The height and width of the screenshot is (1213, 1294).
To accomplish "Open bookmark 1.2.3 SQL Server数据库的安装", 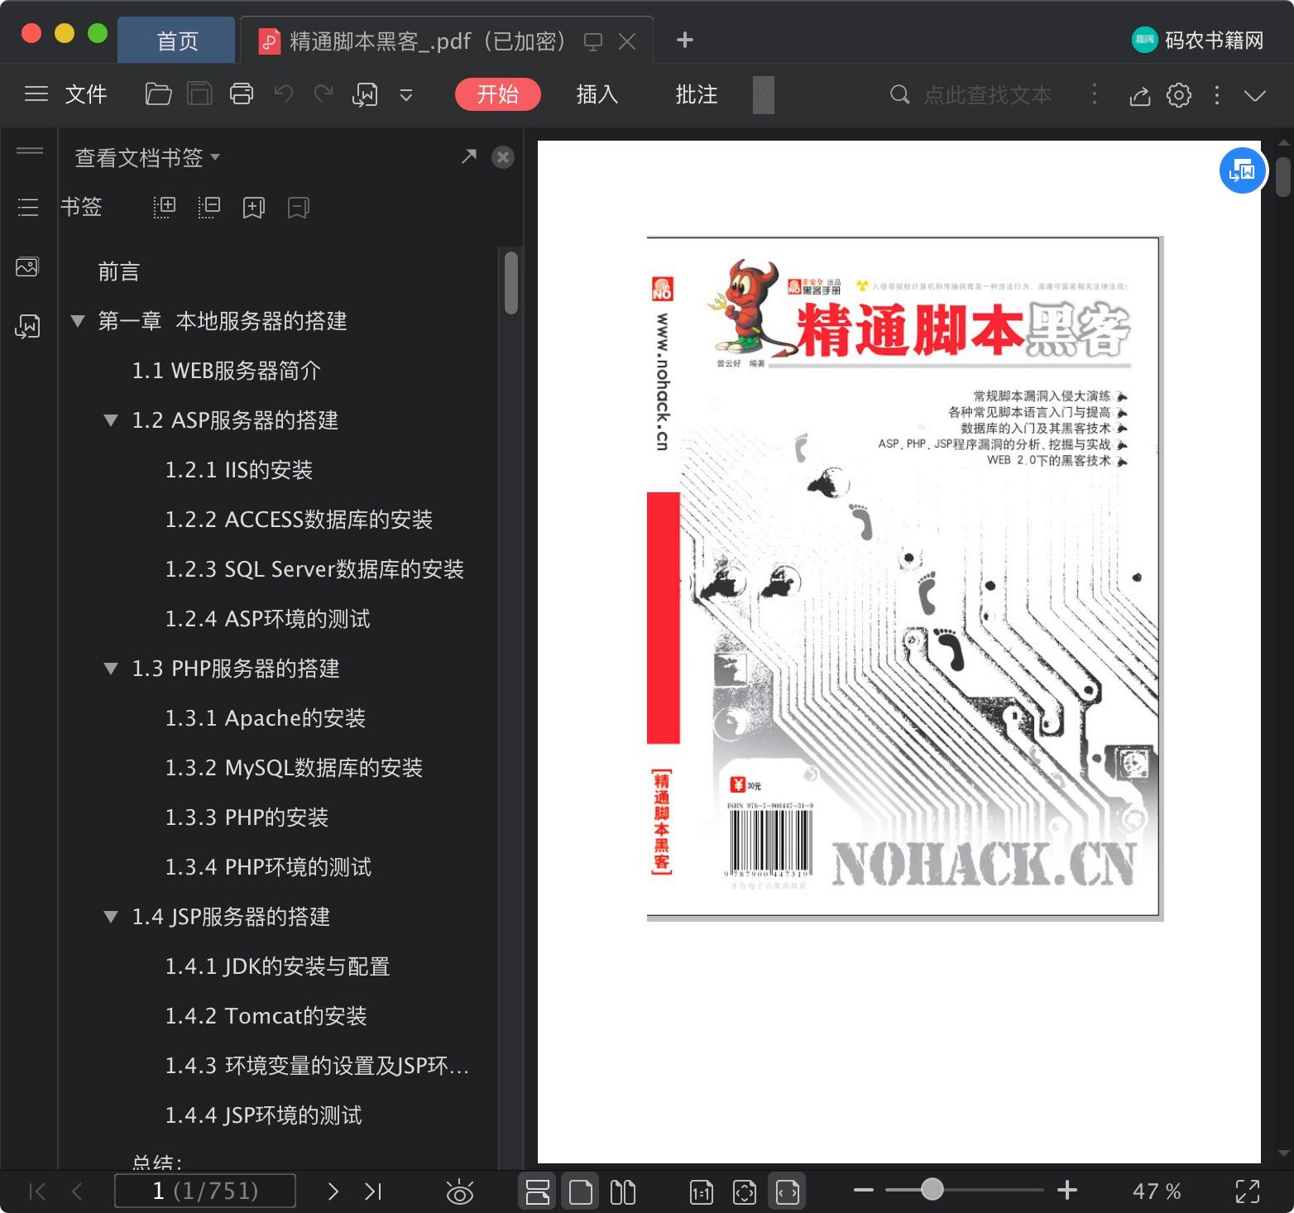I will coord(314,569).
